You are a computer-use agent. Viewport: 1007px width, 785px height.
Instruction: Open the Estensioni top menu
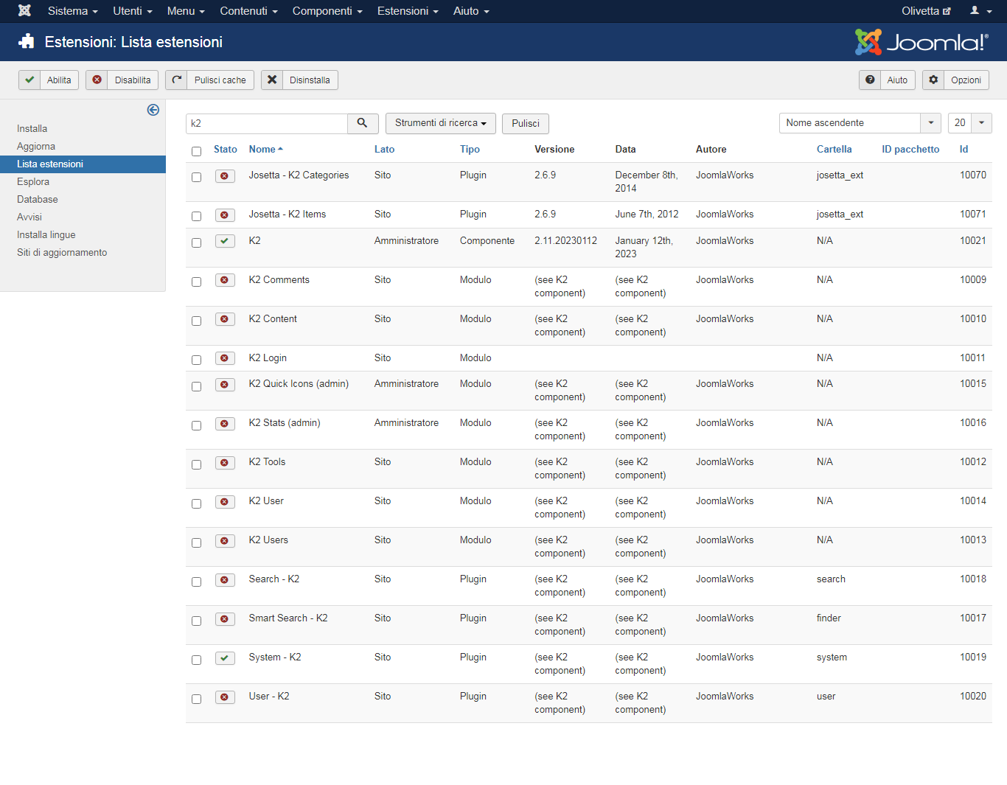coord(407,11)
